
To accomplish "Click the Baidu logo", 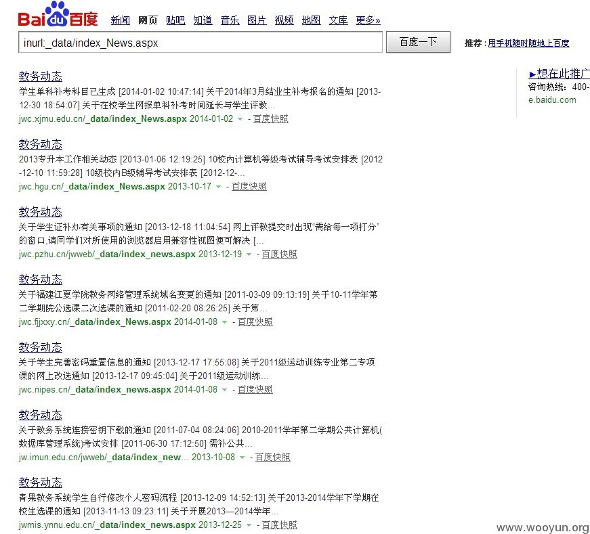I will click(58, 14).
